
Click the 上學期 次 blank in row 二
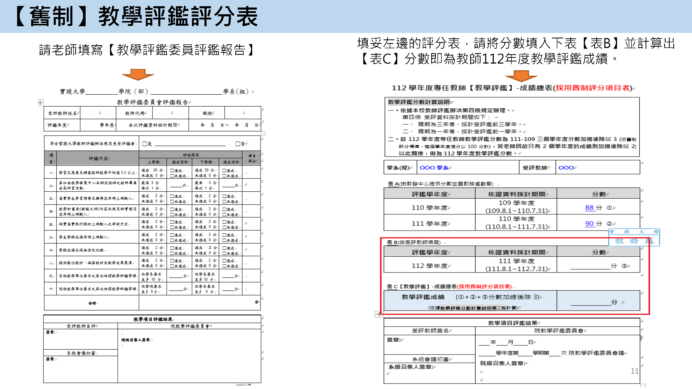[x=176, y=186]
